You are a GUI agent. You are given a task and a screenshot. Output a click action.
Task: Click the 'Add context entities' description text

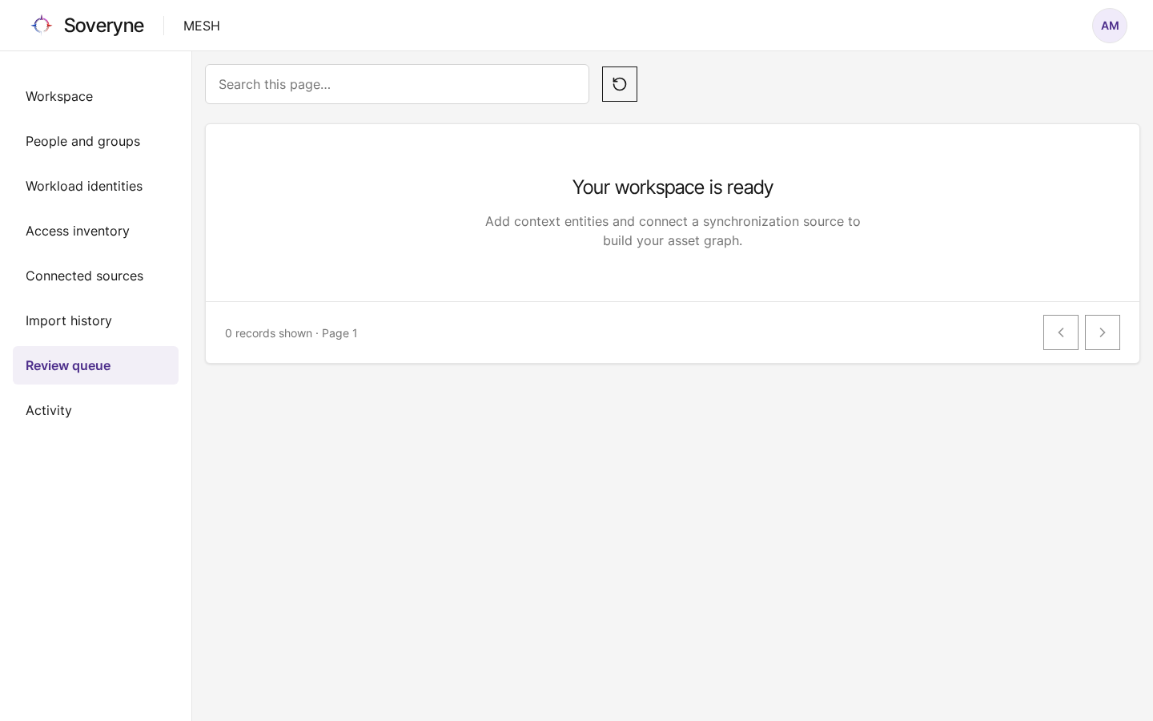click(673, 231)
